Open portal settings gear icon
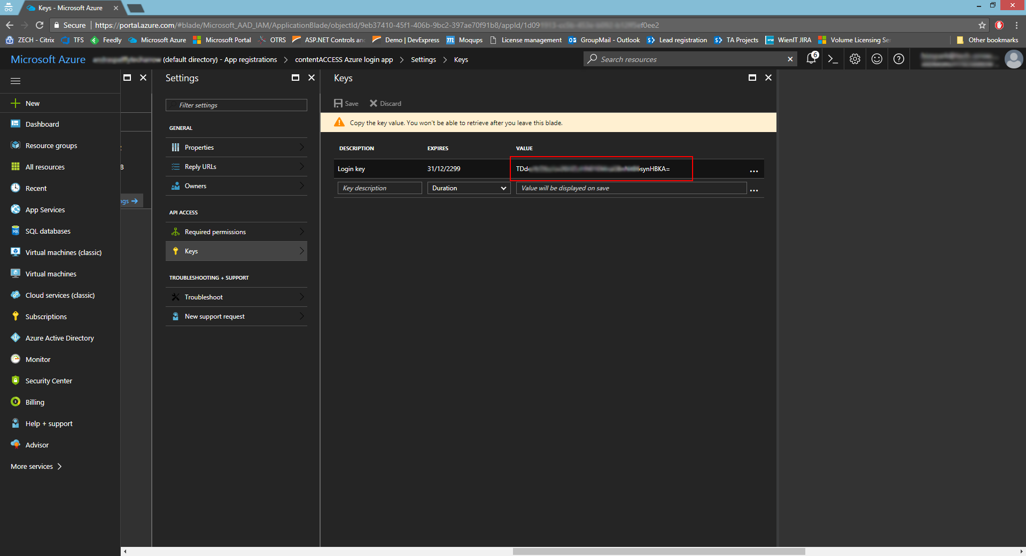This screenshot has width=1026, height=556. pyautogui.click(x=855, y=59)
